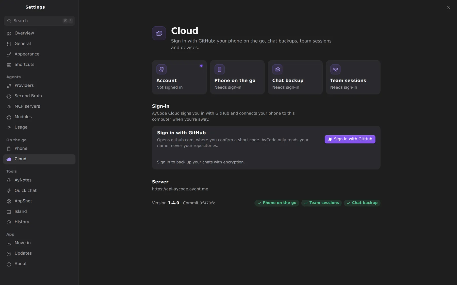Click the AyNotes microphone icon
Screen dimensions: 457x285
[9, 180]
